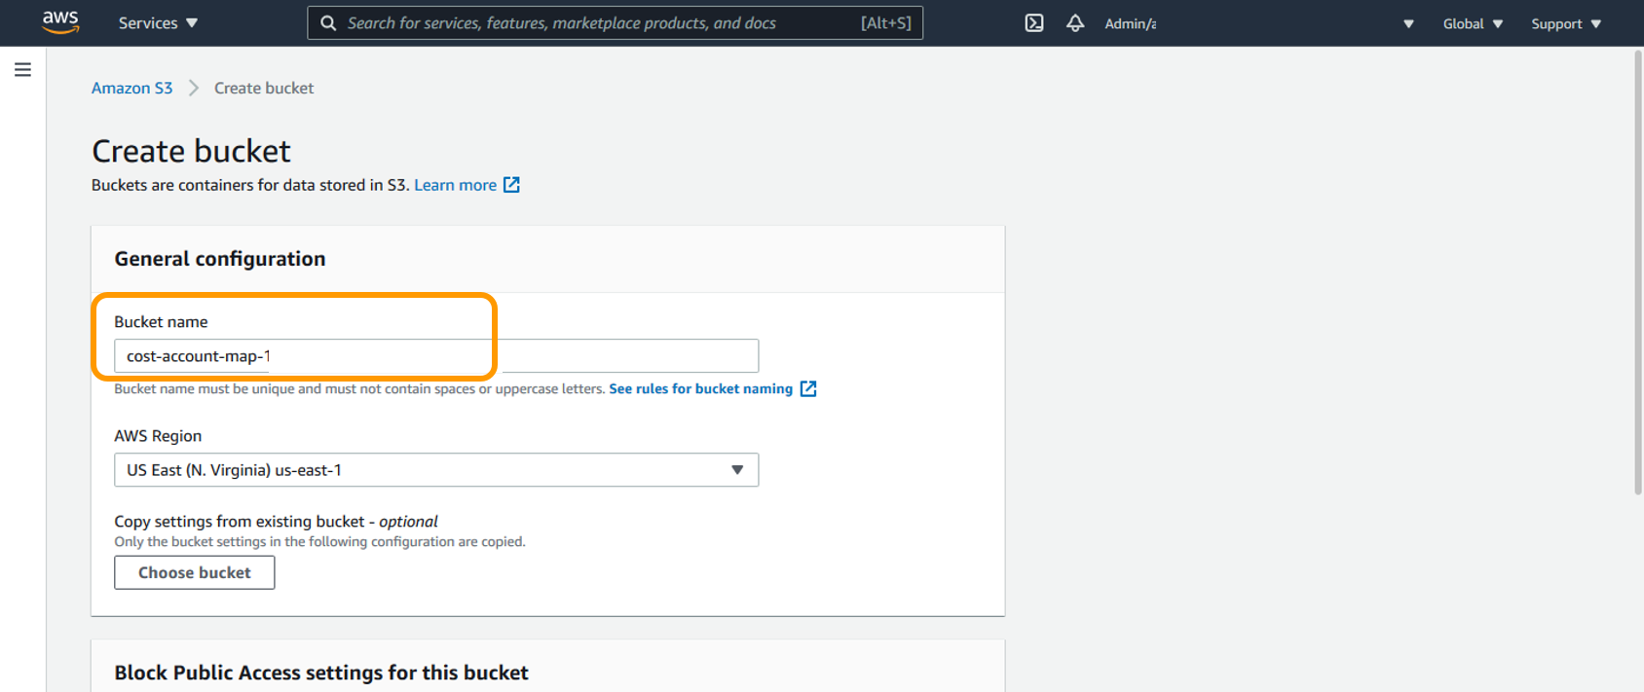Click the magnifier icon in search bar
The height and width of the screenshot is (692, 1644).
point(328,23)
